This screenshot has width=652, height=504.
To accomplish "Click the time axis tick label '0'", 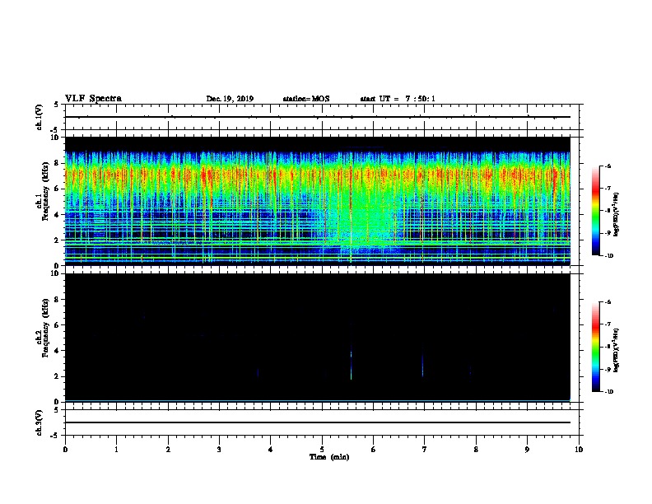I will pyautogui.click(x=65, y=450).
